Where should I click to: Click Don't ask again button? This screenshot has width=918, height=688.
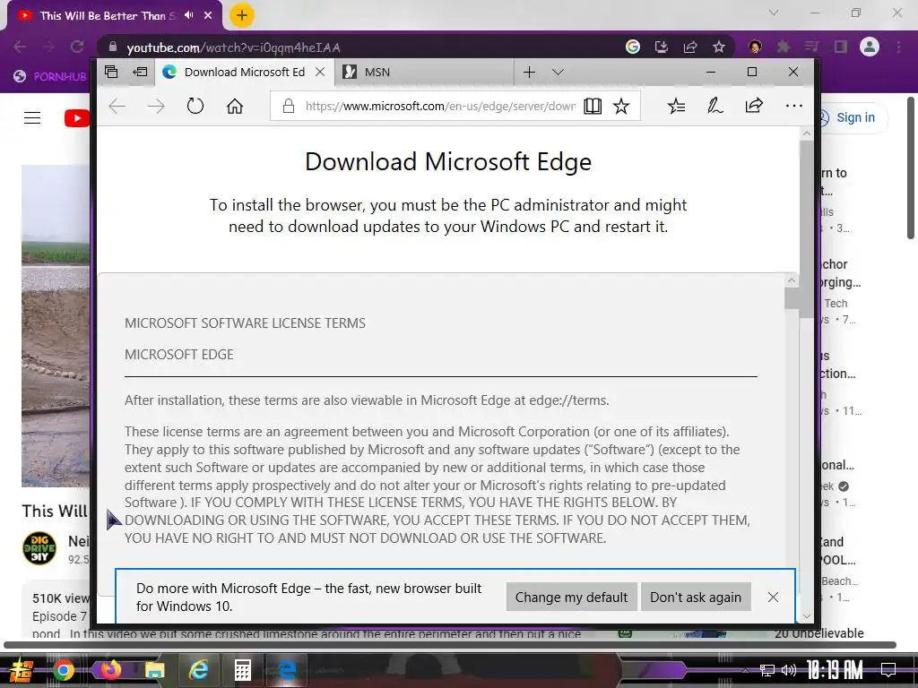click(x=696, y=597)
